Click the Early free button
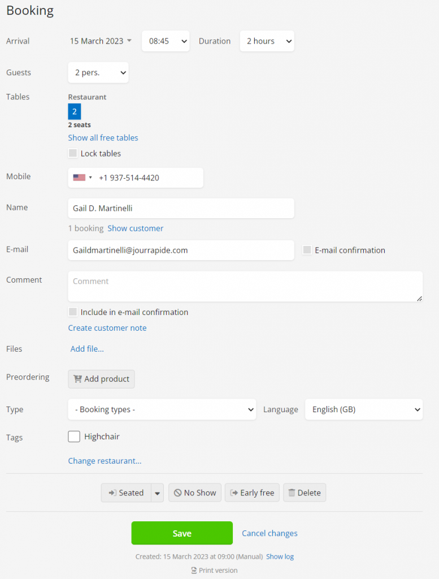The image size is (439, 579). pos(252,492)
